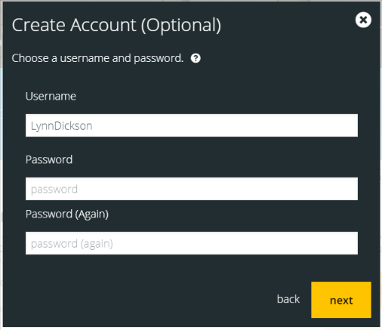The image size is (382, 330).
Task: Click the 'password' placeholder text
Action: point(54,190)
